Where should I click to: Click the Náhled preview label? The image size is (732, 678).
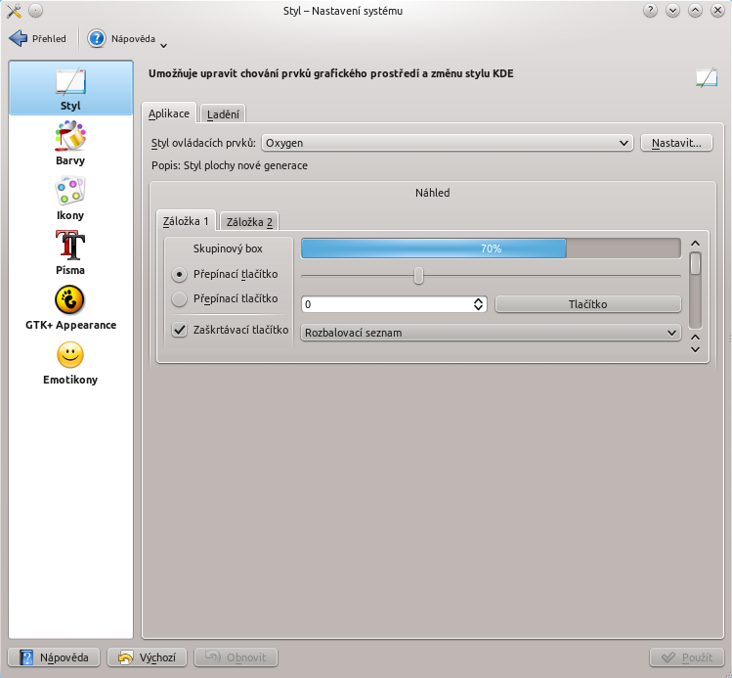tap(433, 193)
